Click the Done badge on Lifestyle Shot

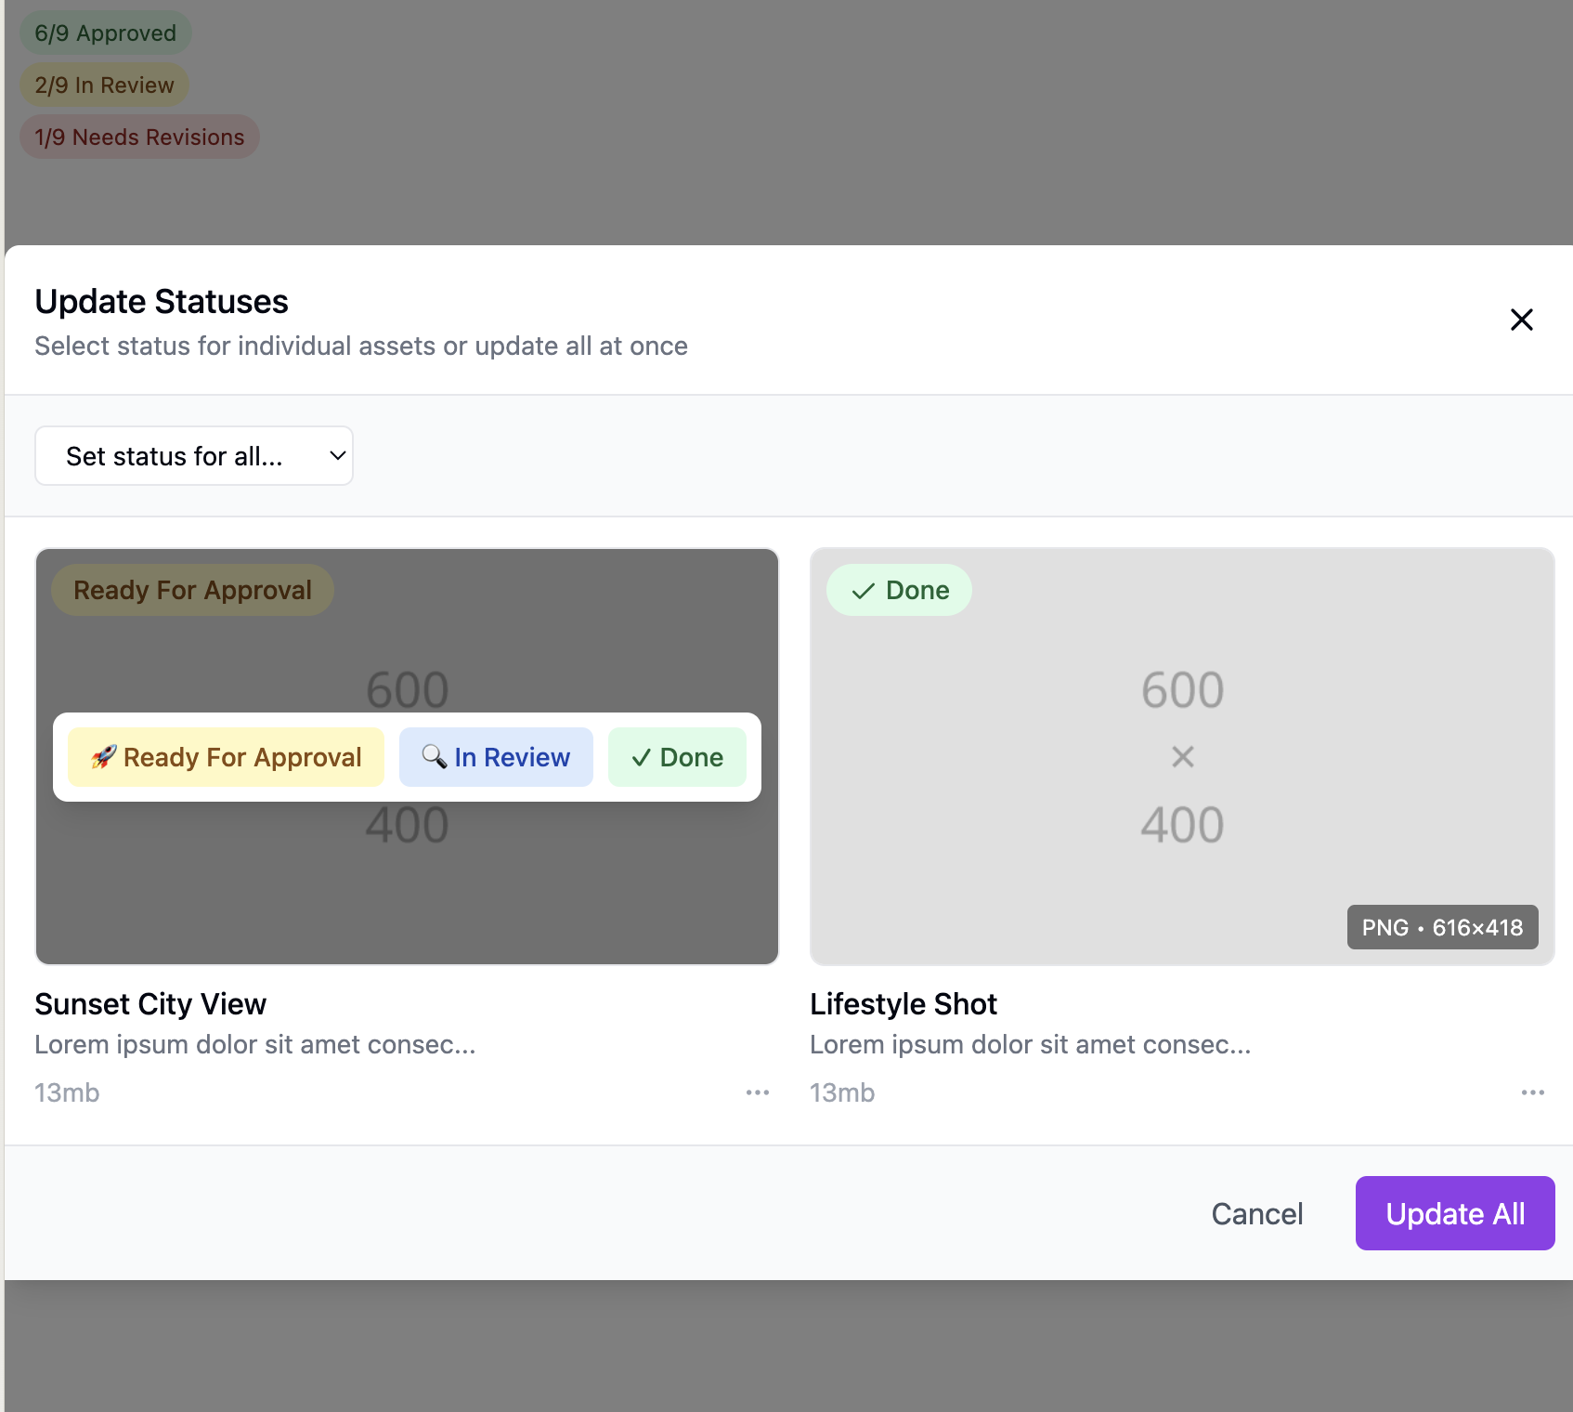pos(899,590)
